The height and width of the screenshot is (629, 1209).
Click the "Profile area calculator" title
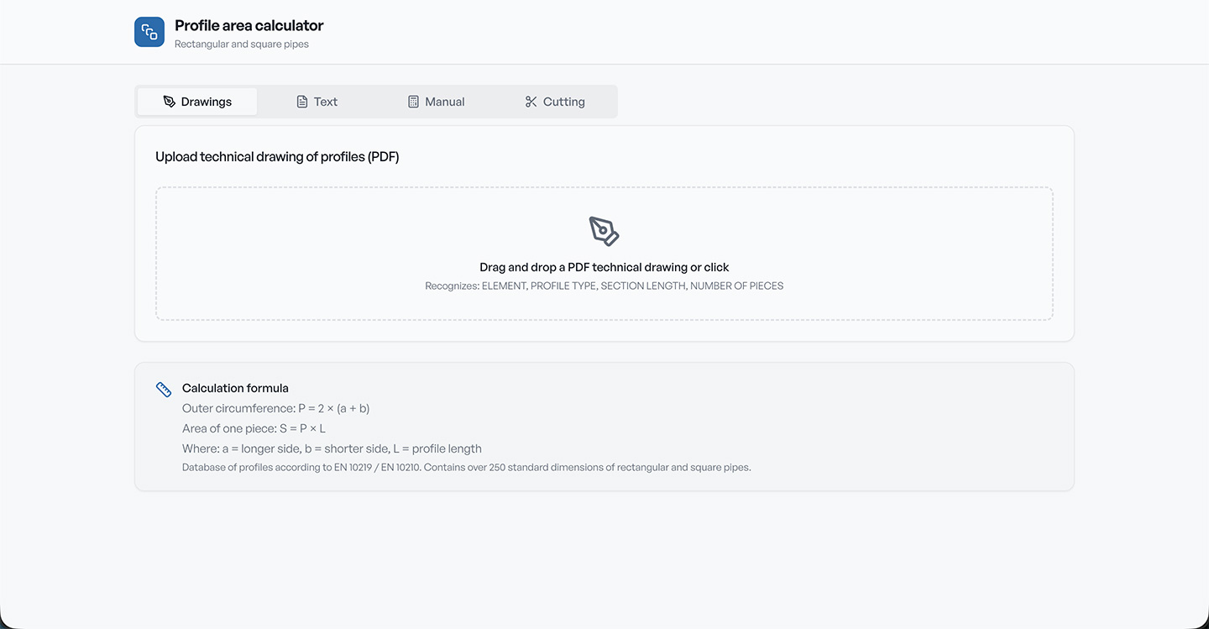pyautogui.click(x=249, y=26)
